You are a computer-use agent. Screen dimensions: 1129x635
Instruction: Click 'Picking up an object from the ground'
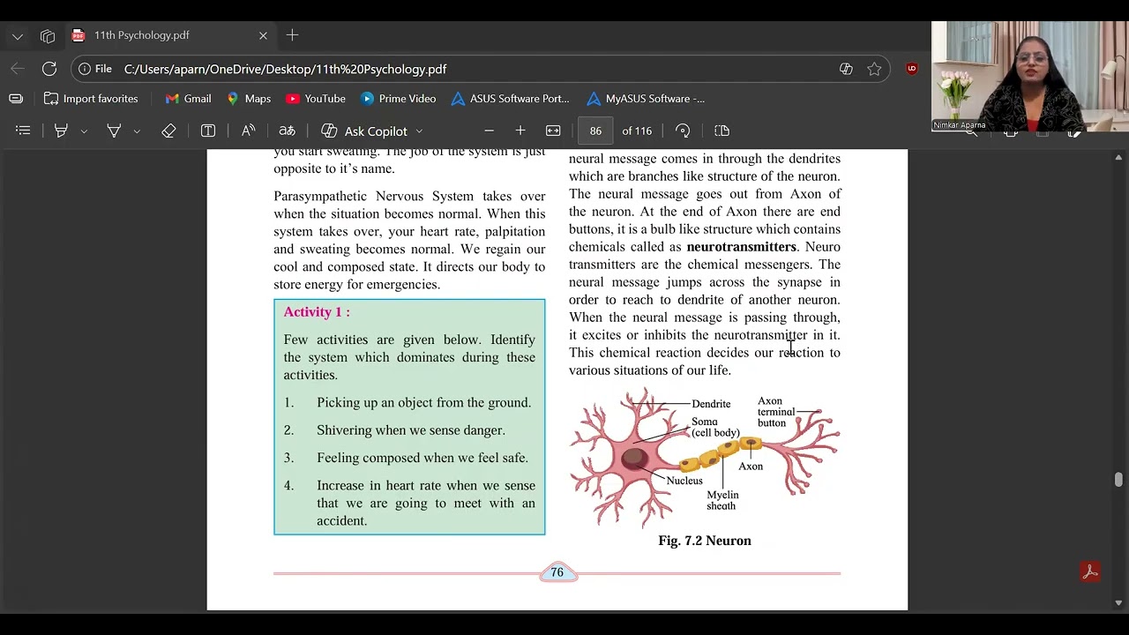[424, 403]
